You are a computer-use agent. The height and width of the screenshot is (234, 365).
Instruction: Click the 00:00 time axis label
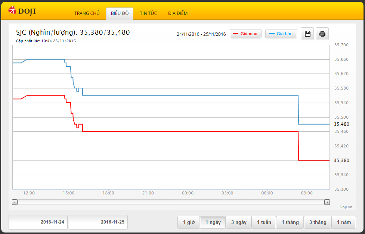[188, 193]
